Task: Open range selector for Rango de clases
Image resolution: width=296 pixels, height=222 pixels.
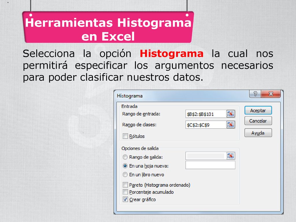Action: [x=230, y=125]
